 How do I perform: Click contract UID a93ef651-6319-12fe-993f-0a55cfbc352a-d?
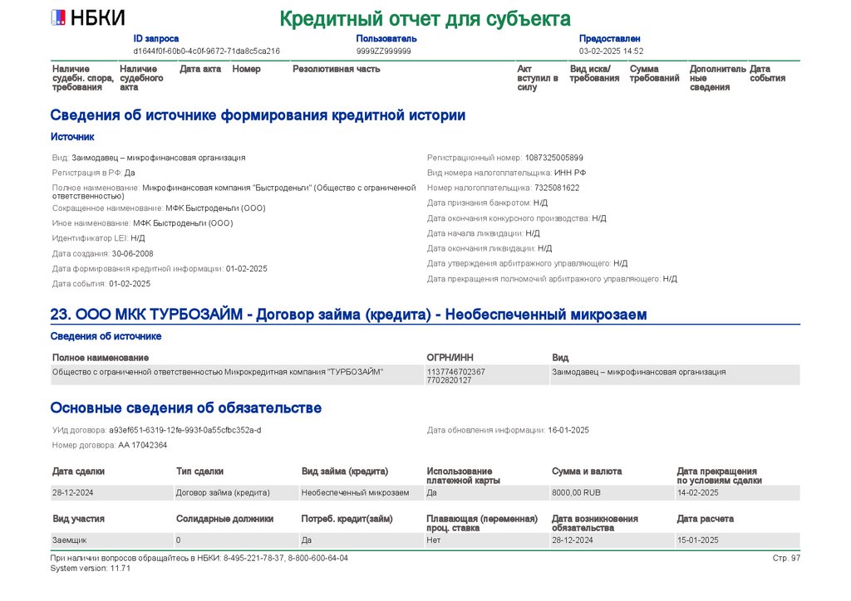185,430
